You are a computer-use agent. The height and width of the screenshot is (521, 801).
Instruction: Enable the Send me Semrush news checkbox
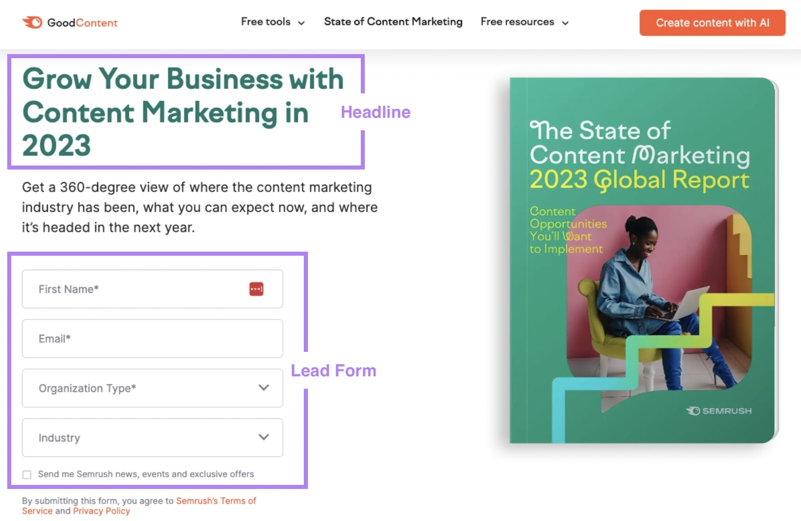(27, 474)
